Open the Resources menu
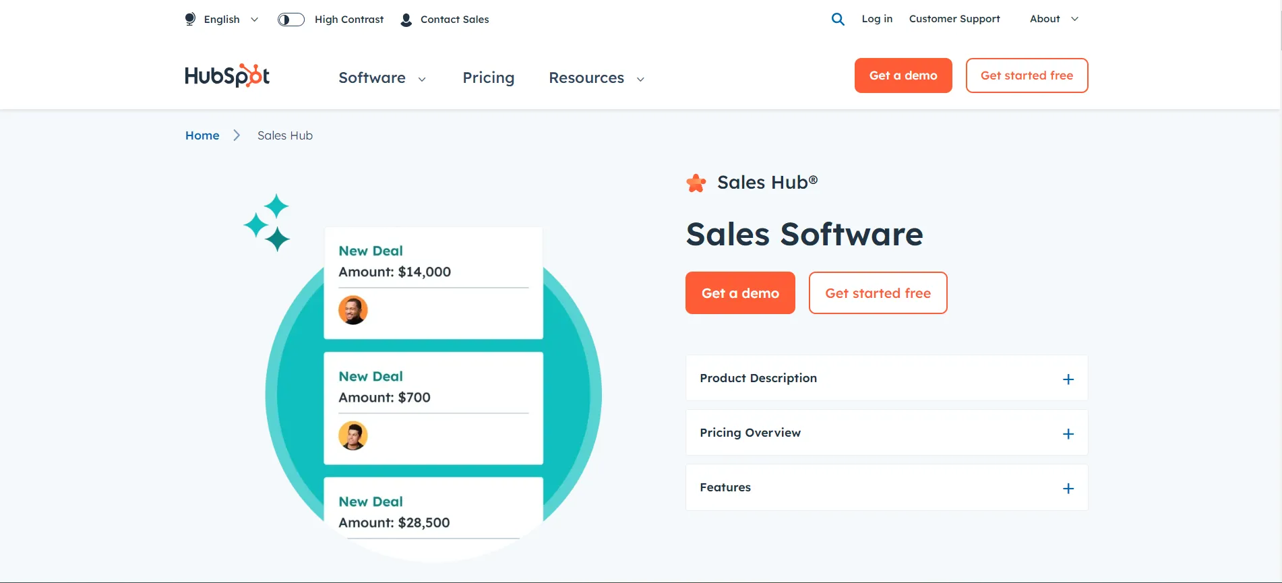 pyautogui.click(x=597, y=78)
